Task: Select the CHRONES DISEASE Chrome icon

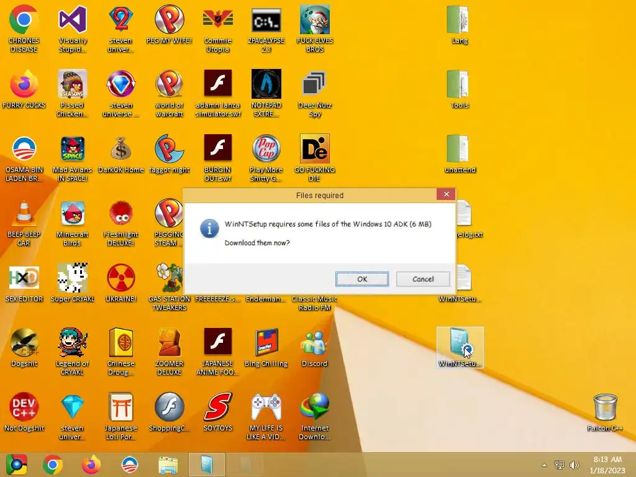Action: [24, 29]
